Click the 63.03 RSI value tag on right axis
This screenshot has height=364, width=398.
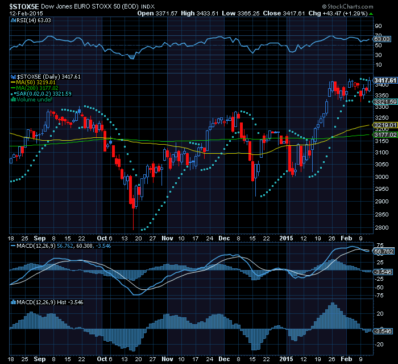[x=382, y=39]
